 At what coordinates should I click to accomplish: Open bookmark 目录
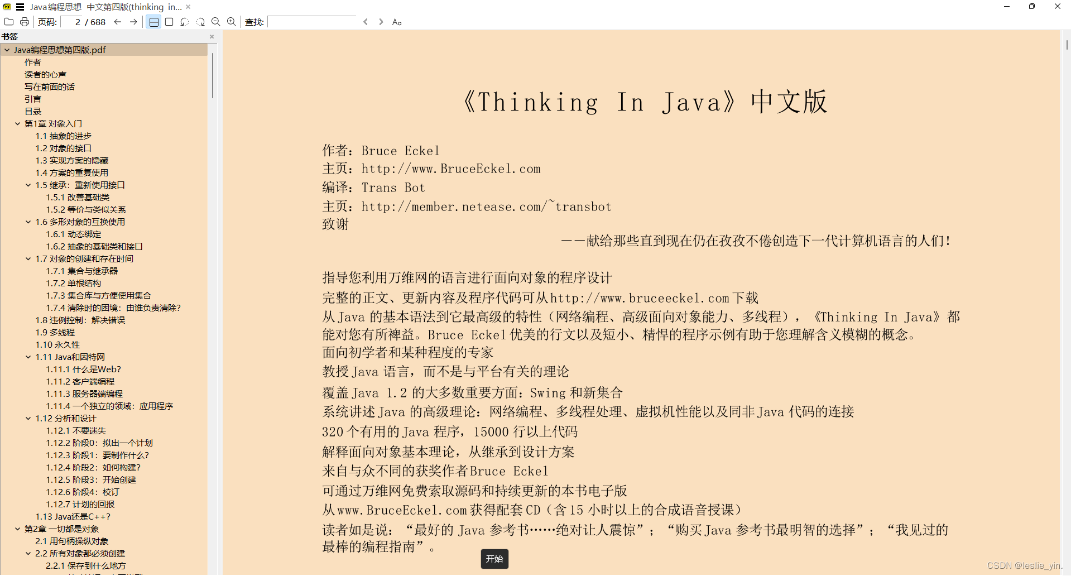coord(33,111)
